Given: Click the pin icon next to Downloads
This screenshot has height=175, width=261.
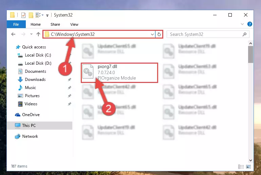Looking at the screenshot, I should point(70,80).
